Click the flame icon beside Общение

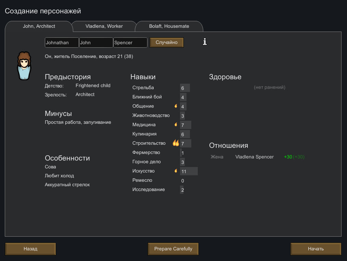[176, 106]
